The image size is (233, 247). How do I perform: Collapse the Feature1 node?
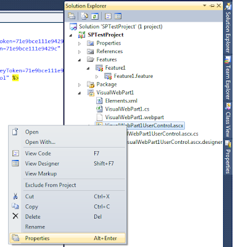pos(88,69)
